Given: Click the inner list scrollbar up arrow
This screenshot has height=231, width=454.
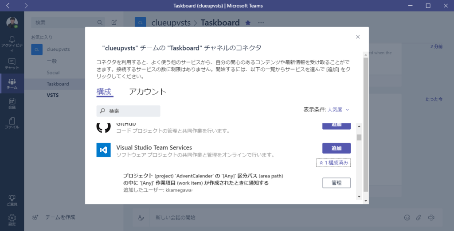Looking at the screenshot, I should (x=359, y=126).
